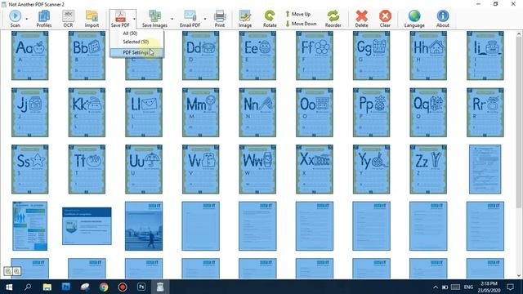Print the scanned pages
Screen dimensions: 523x294
[220, 19]
